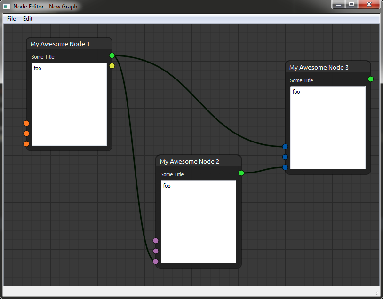Screen dimensions: 383x299
Task: Click the Some Title label in Node 1
Action: tap(43, 57)
